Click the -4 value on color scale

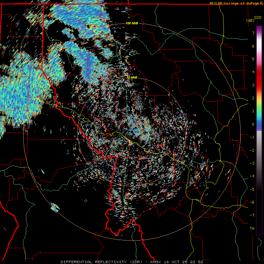point(252,176)
